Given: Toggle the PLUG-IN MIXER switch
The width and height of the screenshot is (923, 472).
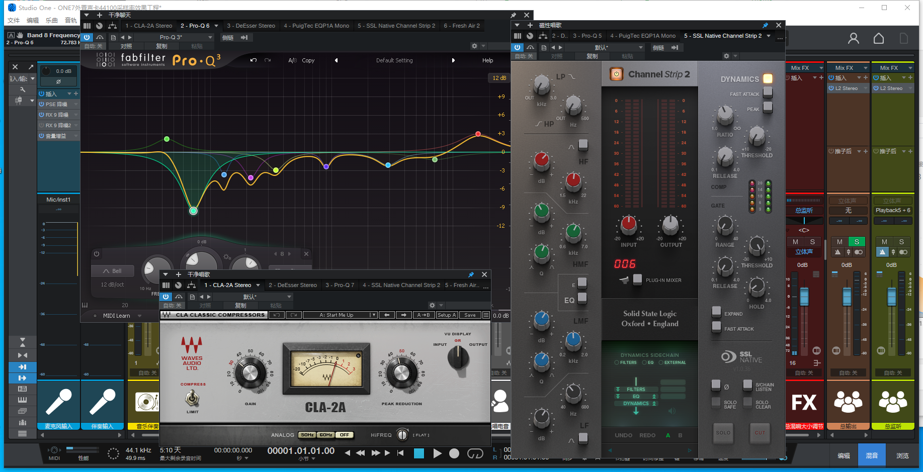Looking at the screenshot, I should pyautogui.click(x=637, y=279).
